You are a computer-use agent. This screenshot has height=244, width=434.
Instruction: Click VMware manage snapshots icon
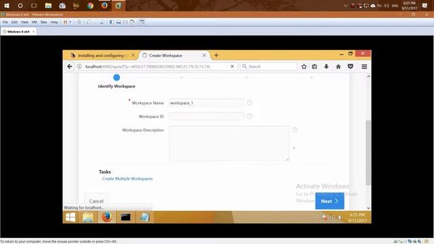pyautogui.click(x=102, y=22)
